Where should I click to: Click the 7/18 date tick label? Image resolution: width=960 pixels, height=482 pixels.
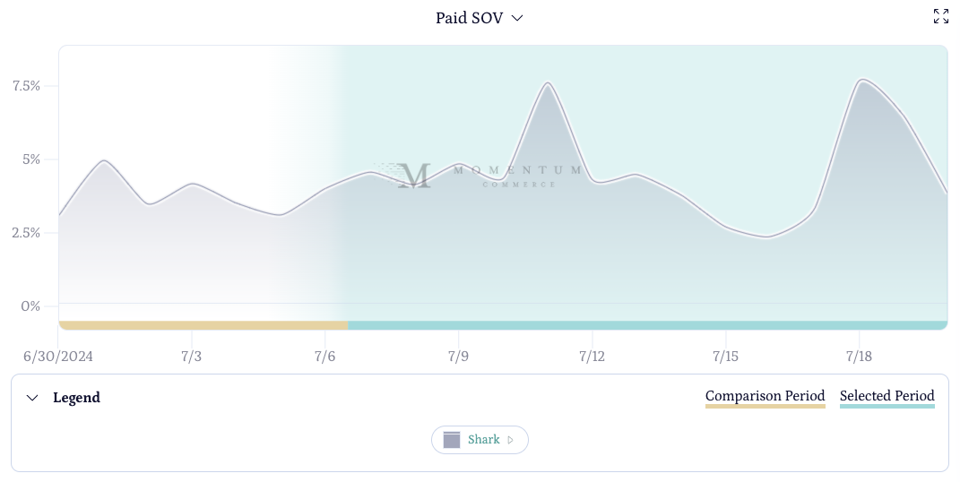point(859,357)
